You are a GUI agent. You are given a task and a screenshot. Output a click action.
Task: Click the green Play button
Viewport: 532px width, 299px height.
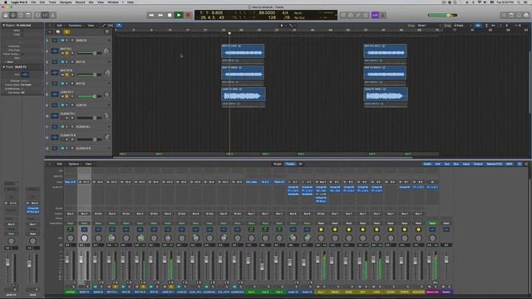[x=179, y=15]
